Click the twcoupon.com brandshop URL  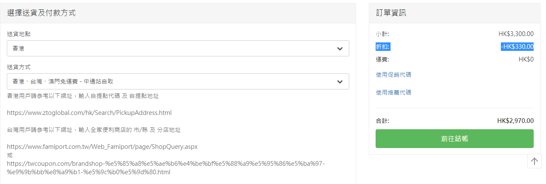coord(166,168)
